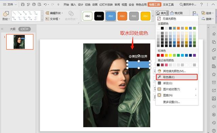
Task: Open the 形状 shapes gallery icon
Action: [x=6, y=14]
